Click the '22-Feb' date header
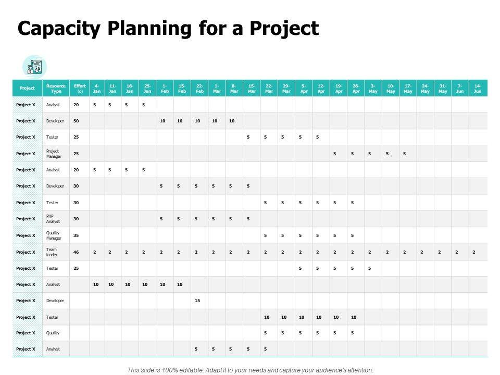Viewport: 500px width, 375px height. (x=199, y=88)
